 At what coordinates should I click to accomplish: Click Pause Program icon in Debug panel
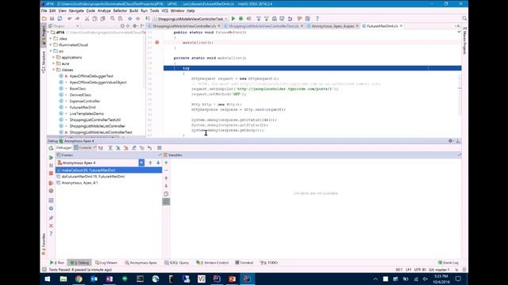pos(51,165)
